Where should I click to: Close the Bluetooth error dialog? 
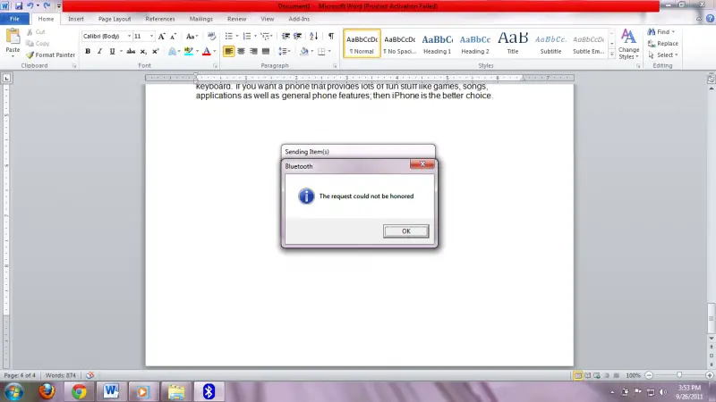pos(422,164)
